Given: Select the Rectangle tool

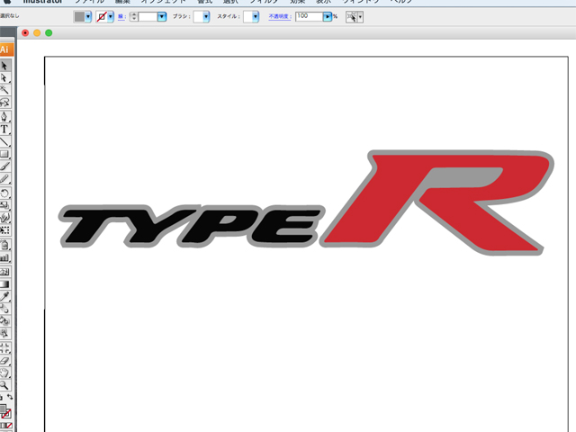Looking at the screenshot, I should tap(4, 154).
